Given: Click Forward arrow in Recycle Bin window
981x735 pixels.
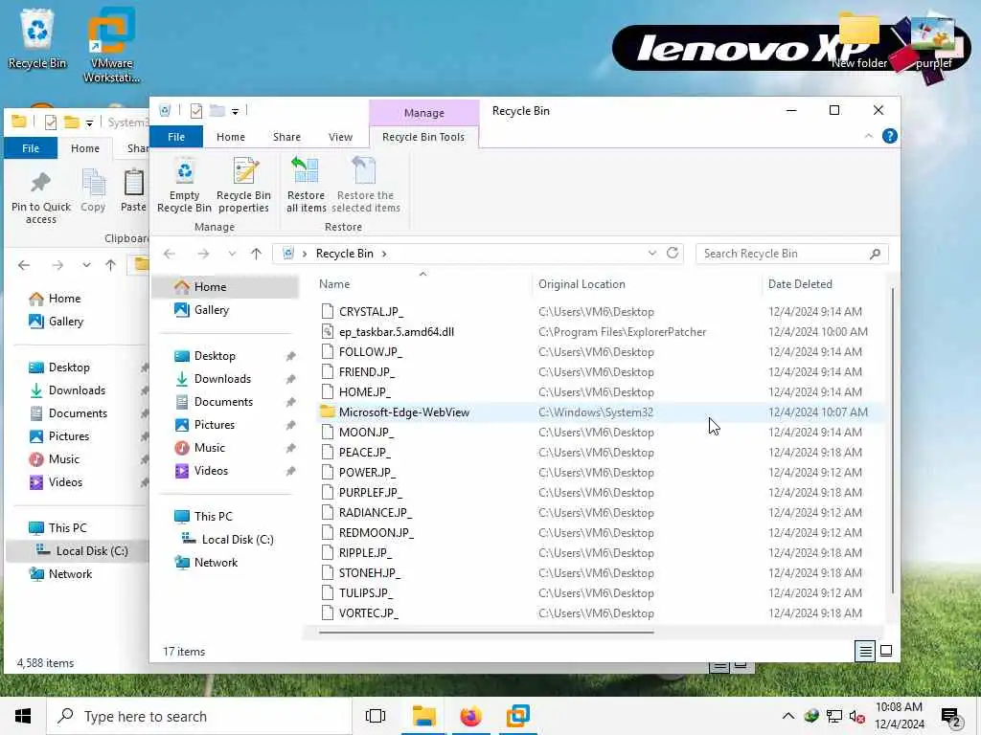Looking at the screenshot, I should tap(203, 254).
